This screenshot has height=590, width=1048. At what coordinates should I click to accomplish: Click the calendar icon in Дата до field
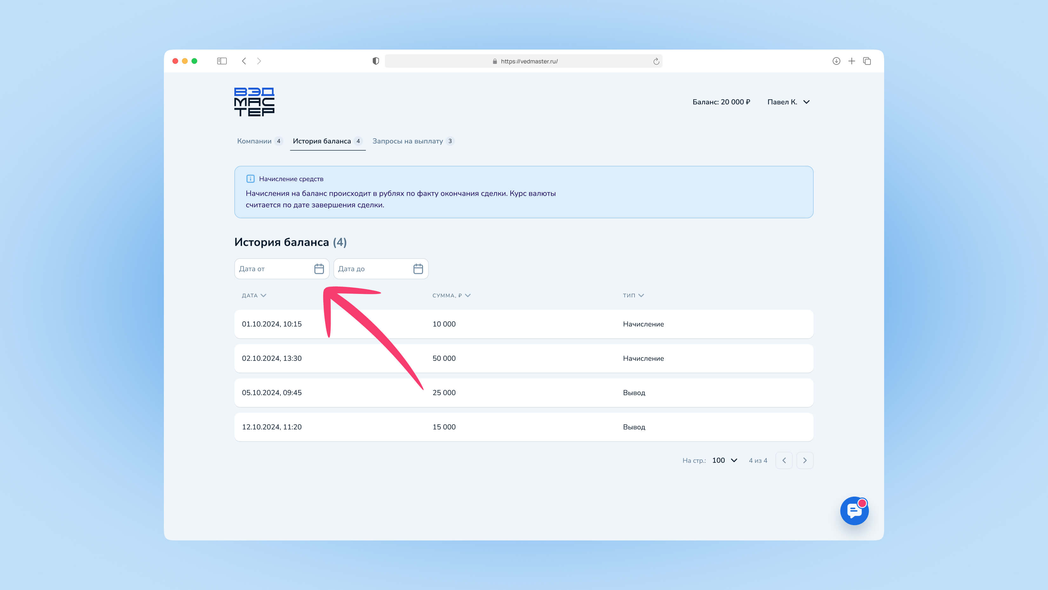[418, 269]
